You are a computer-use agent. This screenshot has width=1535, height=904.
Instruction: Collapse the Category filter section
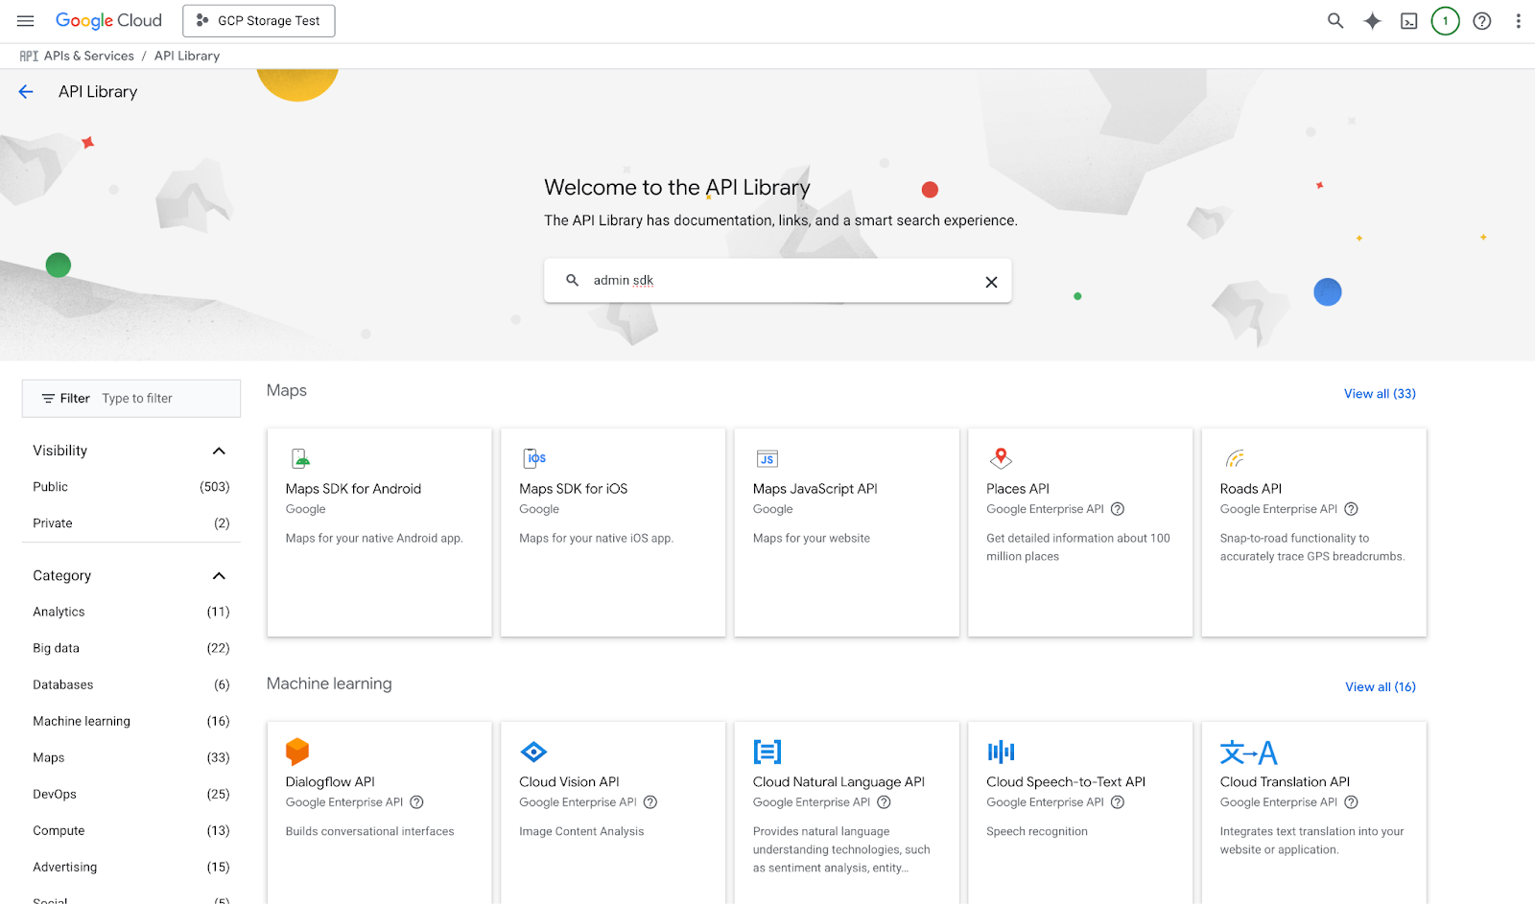point(219,576)
